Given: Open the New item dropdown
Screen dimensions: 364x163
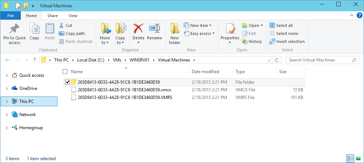Looking at the screenshot, I should tap(198, 25).
